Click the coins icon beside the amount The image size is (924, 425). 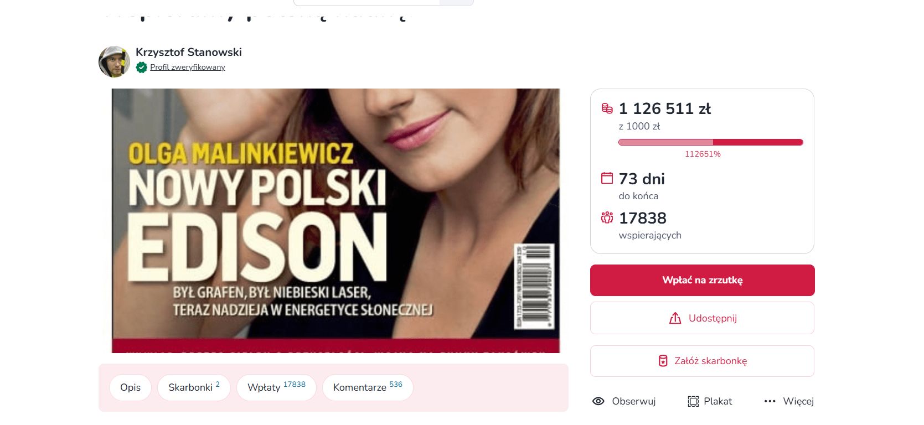tap(607, 108)
